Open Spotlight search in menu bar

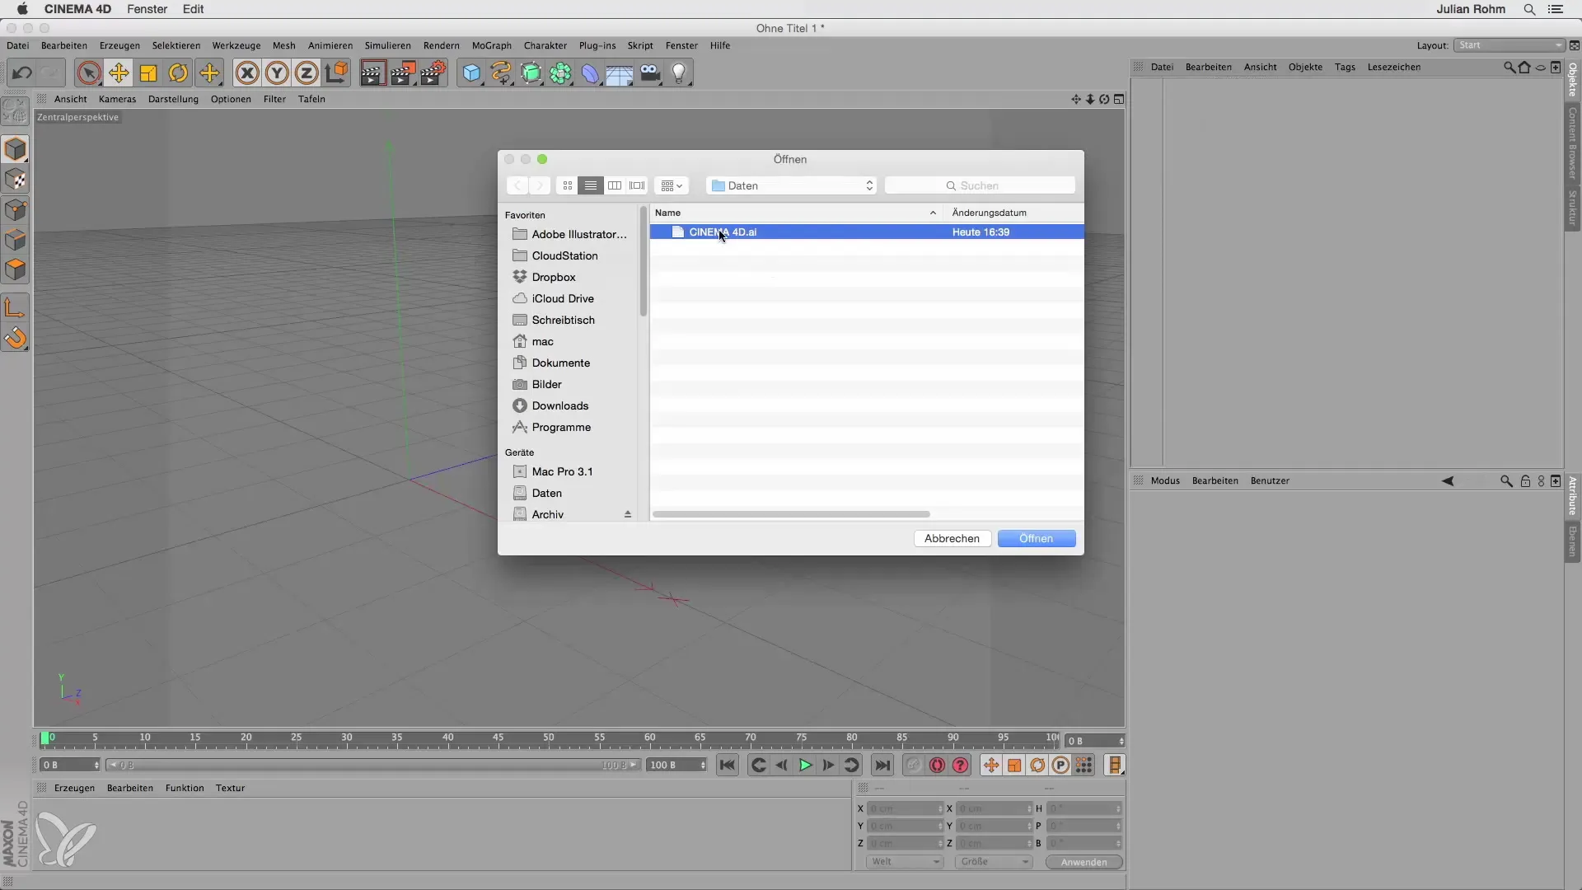tap(1529, 9)
